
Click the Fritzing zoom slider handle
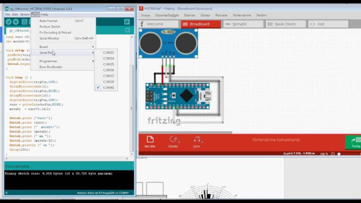[x=339, y=154]
